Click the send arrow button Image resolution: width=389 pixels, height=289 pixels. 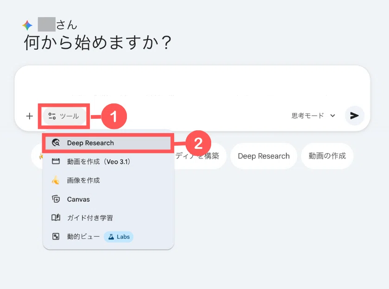(x=355, y=116)
